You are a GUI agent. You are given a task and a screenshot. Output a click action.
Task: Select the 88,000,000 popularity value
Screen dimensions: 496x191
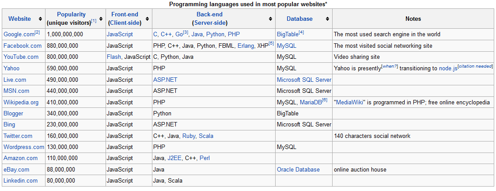pyautogui.click(x=61, y=169)
